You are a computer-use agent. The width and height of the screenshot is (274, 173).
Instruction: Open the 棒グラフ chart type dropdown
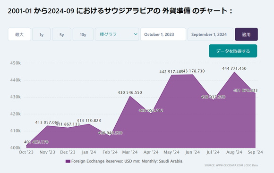117,34
